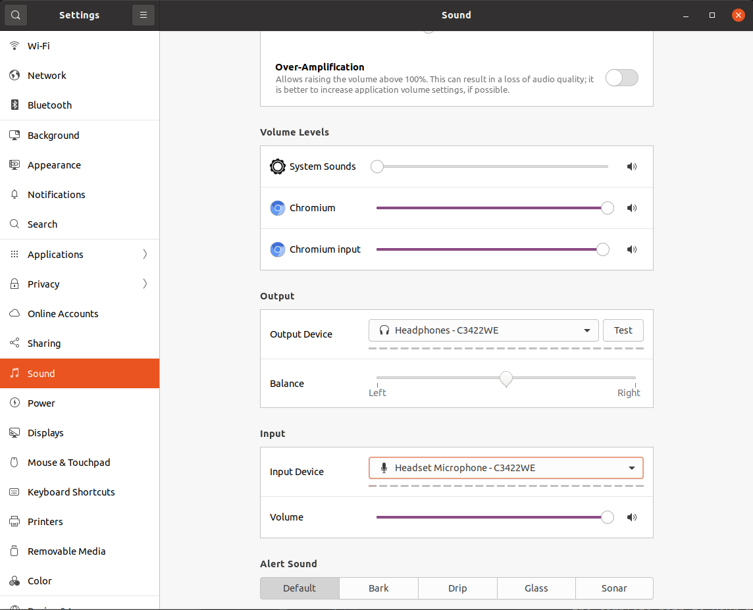Mute System Sounds with speaker button
This screenshot has height=610, width=753.
click(631, 166)
